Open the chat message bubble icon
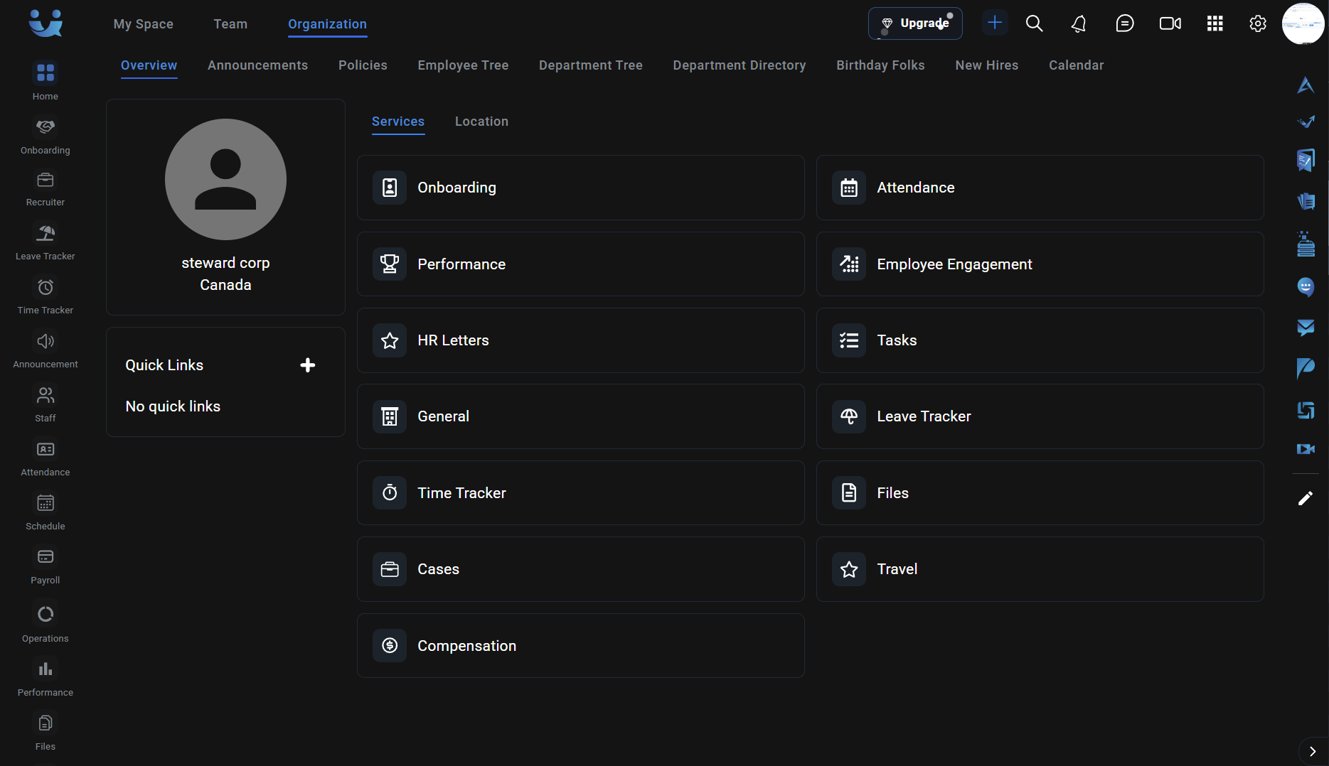This screenshot has width=1329, height=766. (x=1124, y=23)
